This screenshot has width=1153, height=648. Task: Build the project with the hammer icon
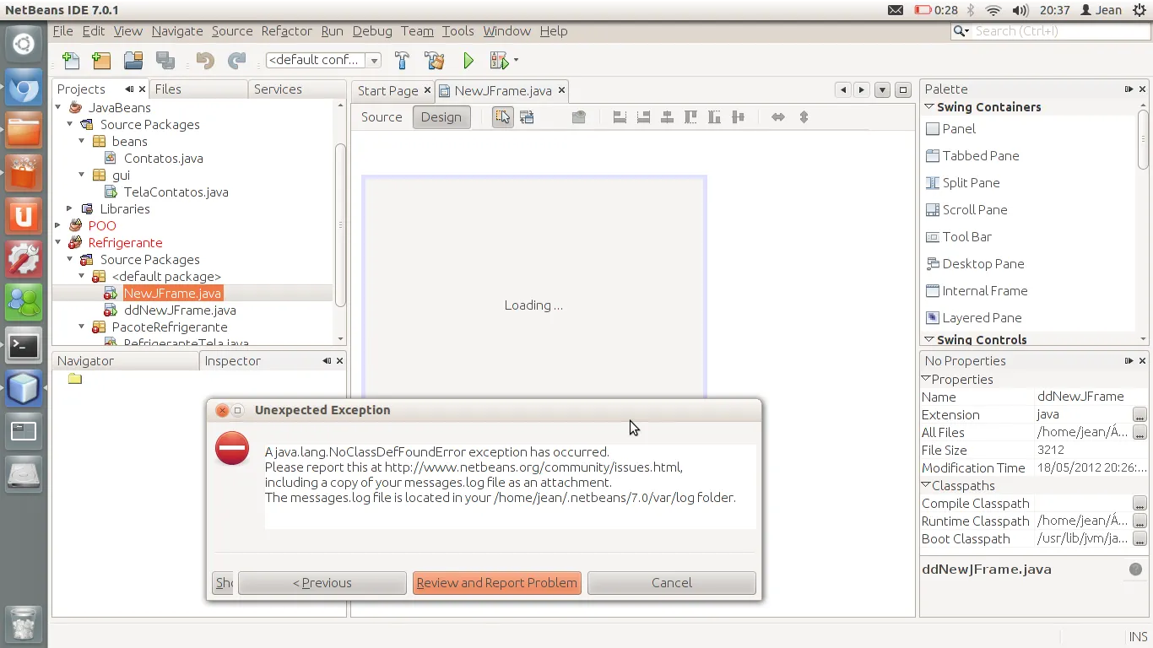point(402,61)
